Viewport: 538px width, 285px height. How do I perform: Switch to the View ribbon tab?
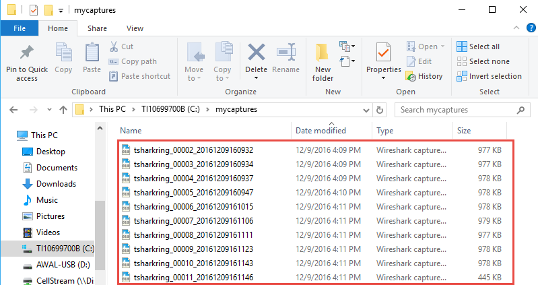135,28
